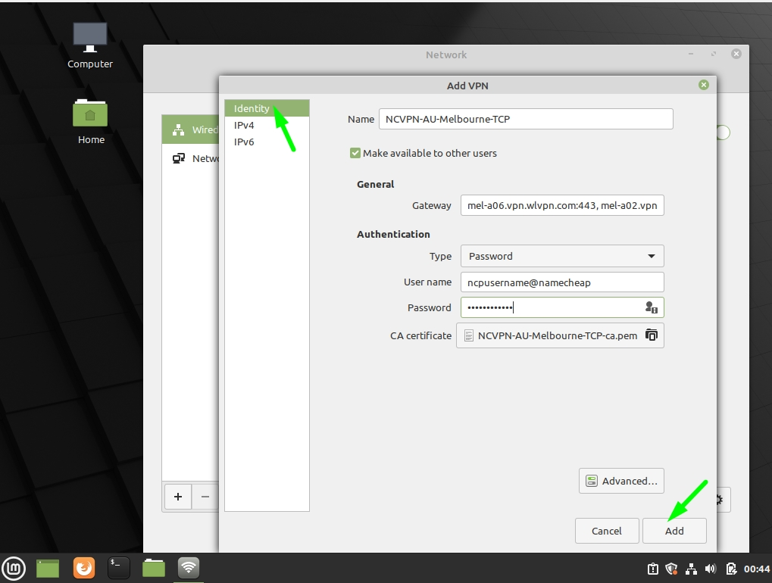This screenshot has height=583, width=772.
Task: Launch Firefox from the taskbar
Action: pyautogui.click(x=83, y=568)
